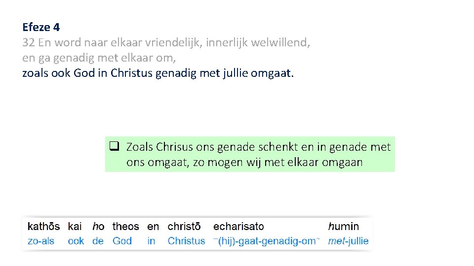Click the blue translation "de"
474x266 pixels.
pos(98,241)
